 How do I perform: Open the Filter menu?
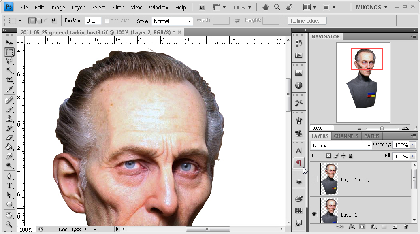117,8
